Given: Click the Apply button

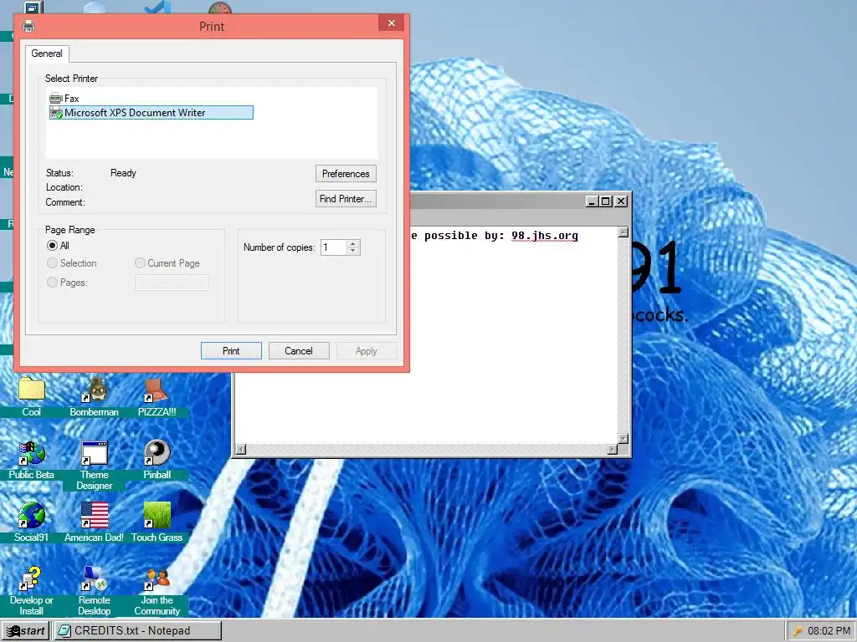Looking at the screenshot, I should click(x=367, y=351).
